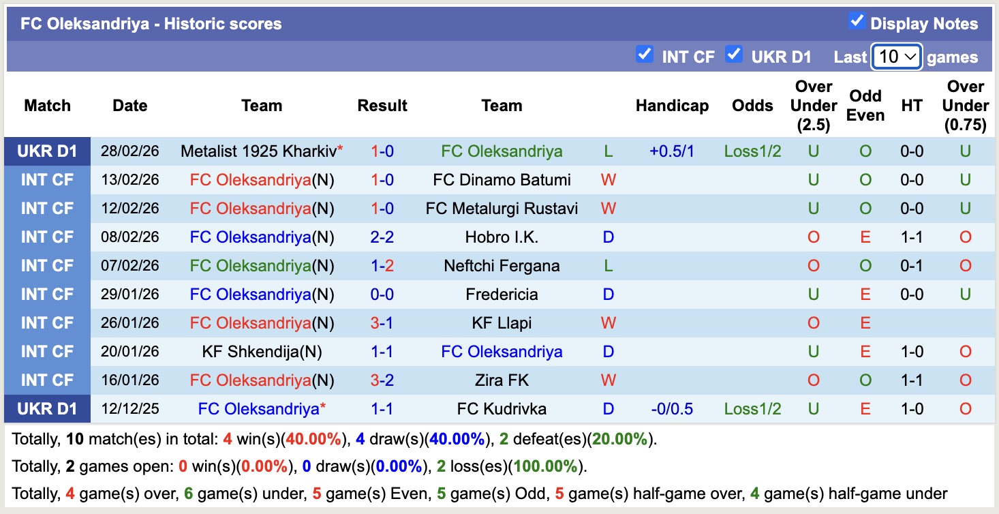Open Zira FK team page

coord(502,380)
